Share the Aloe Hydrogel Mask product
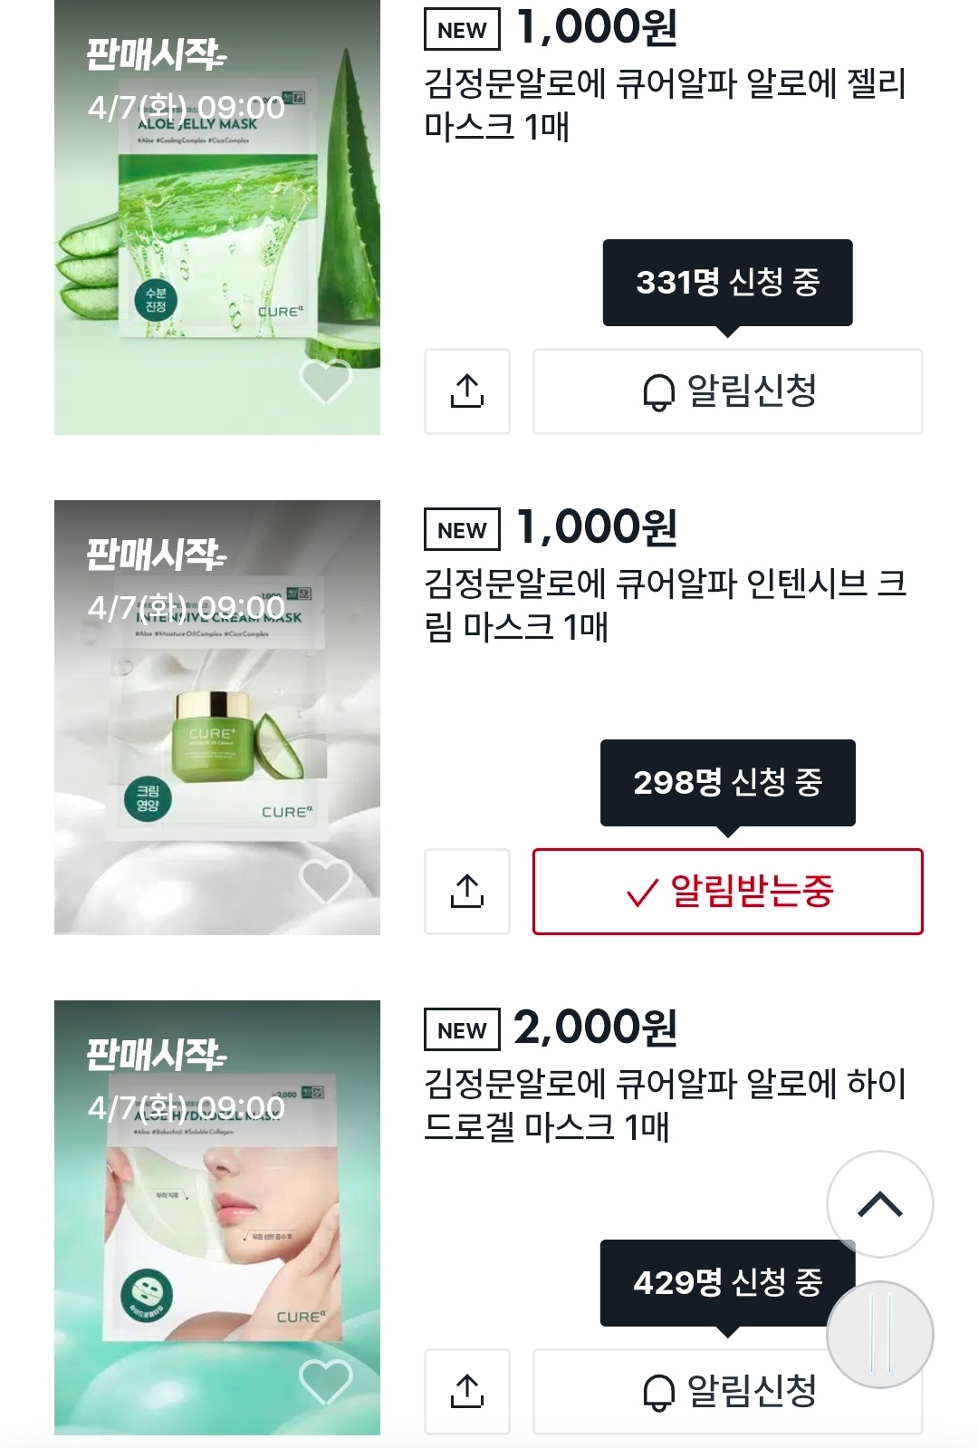This screenshot has width=978, height=1448. 467,1392
